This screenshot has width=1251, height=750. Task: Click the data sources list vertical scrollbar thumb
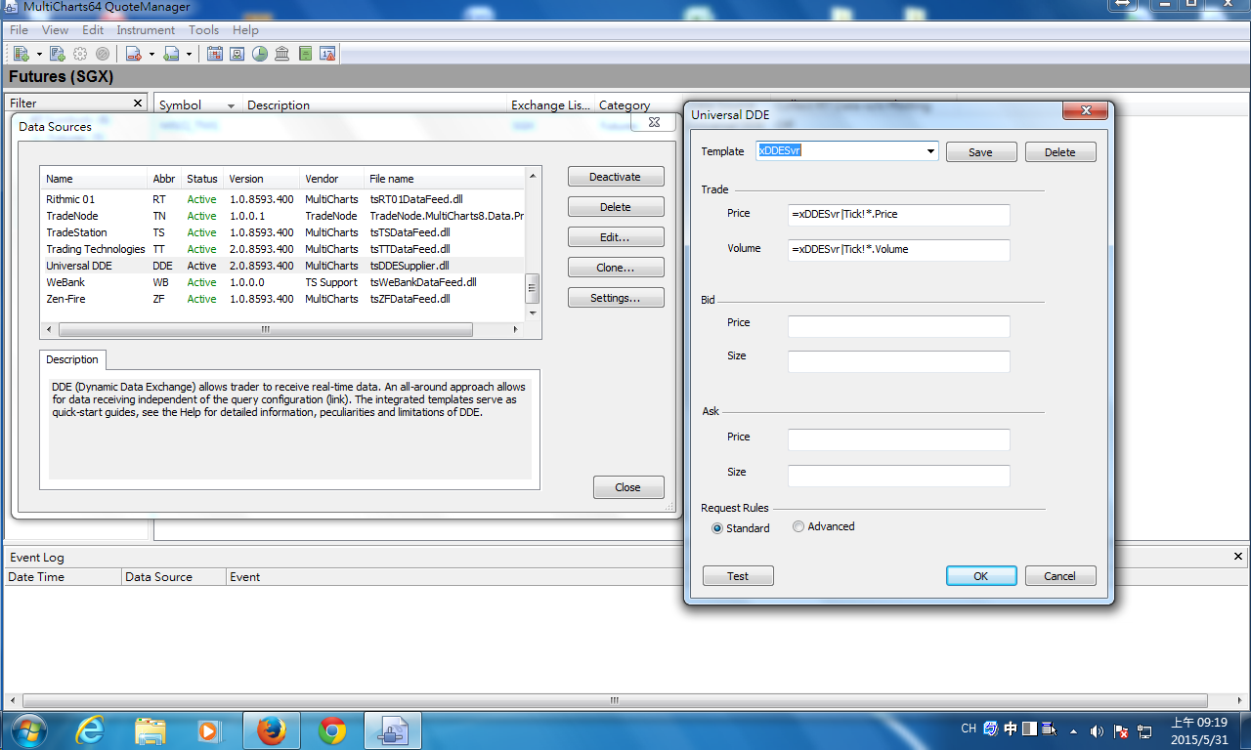(x=533, y=288)
